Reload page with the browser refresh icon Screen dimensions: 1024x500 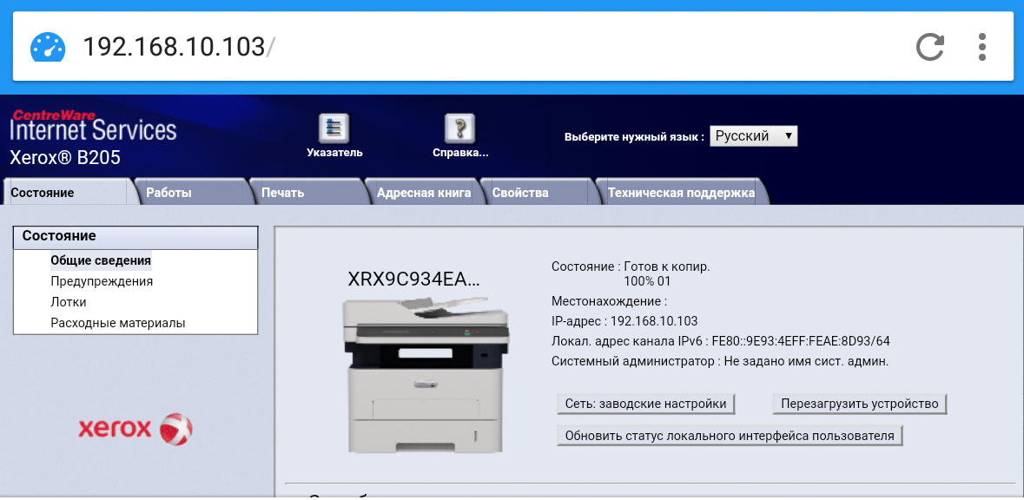(930, 47)
